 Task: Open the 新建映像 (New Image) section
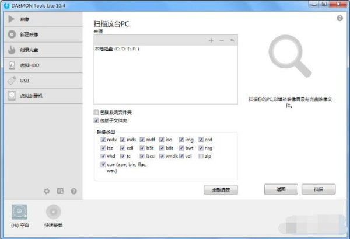(x=43, y=34)
